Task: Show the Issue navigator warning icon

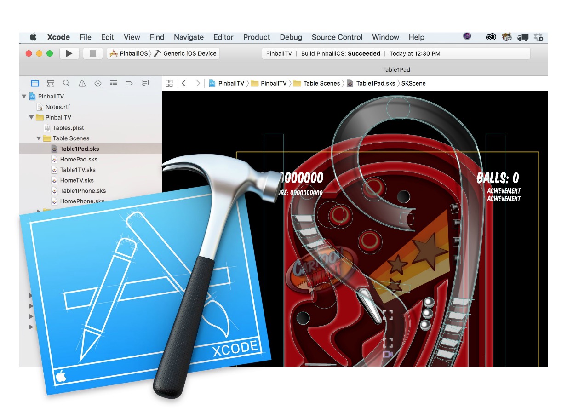Action: coord(82,83)
